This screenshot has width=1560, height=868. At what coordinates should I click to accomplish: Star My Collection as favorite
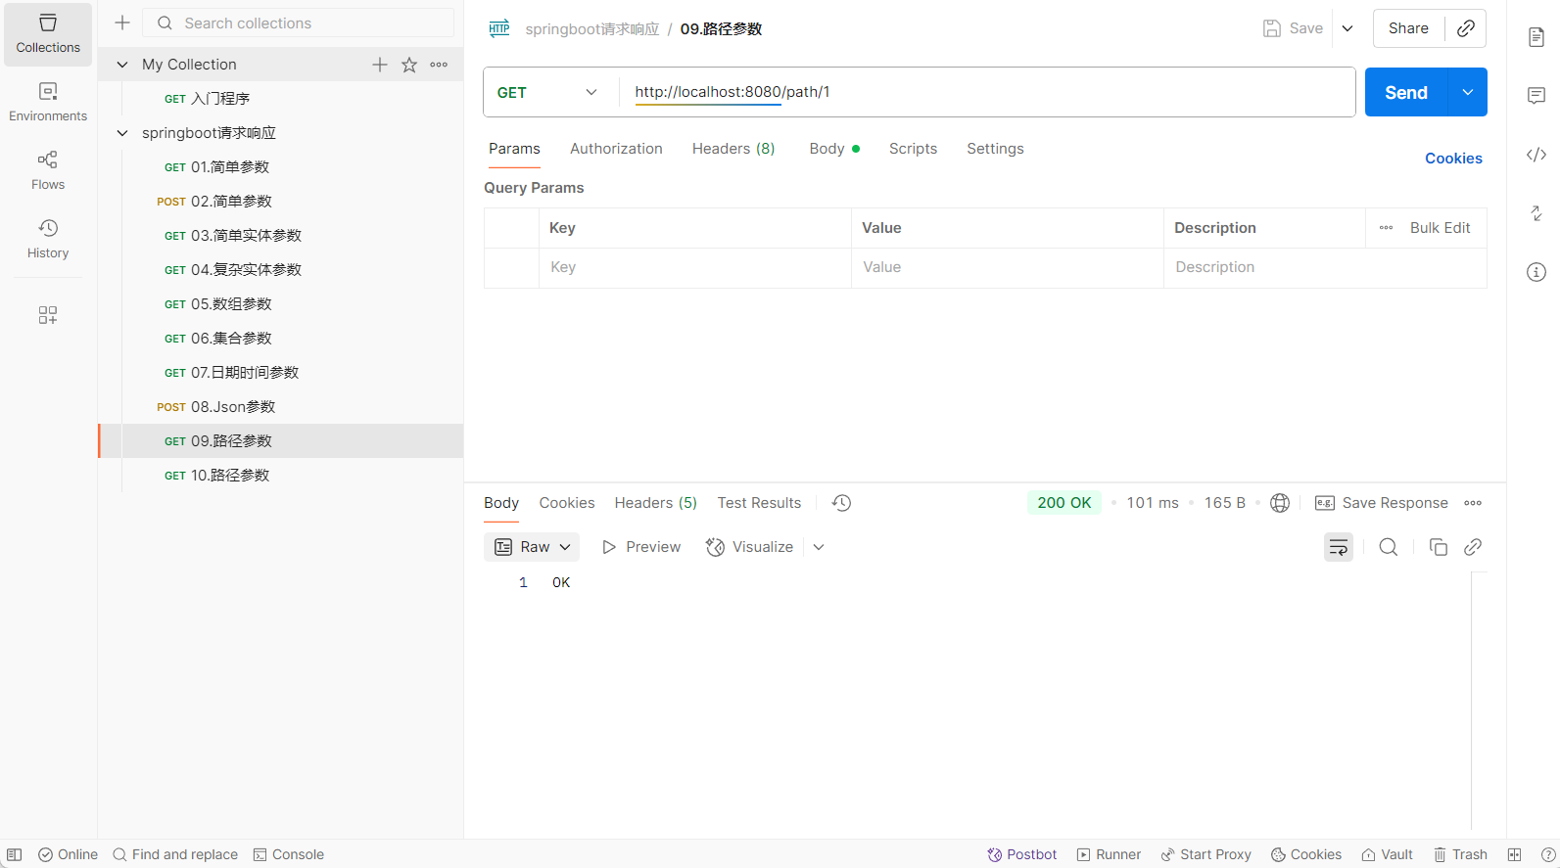409,65
